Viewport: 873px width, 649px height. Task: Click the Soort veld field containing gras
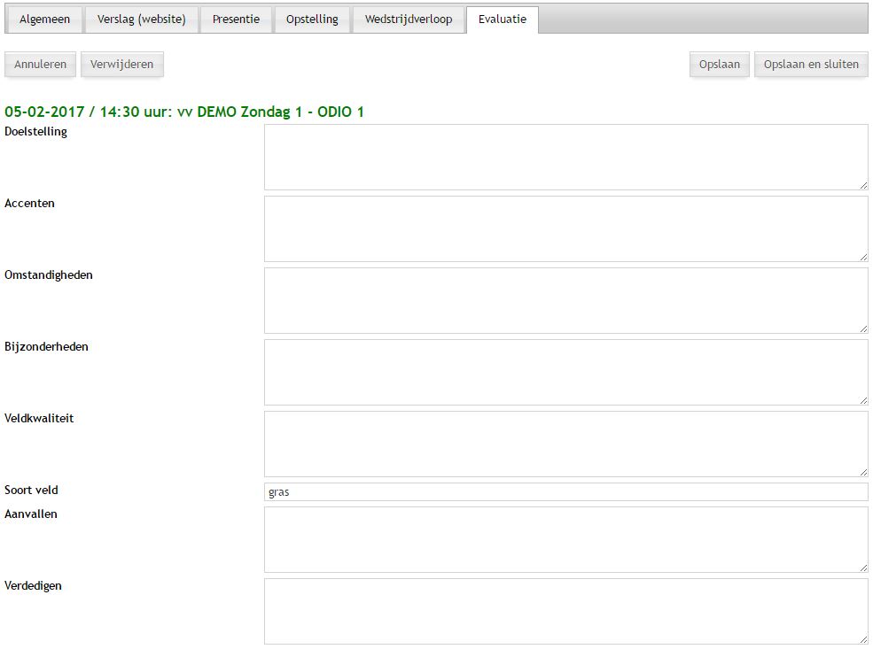pos(565,492)
